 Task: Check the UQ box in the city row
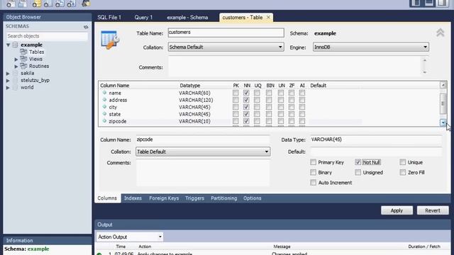pos(257,107)
